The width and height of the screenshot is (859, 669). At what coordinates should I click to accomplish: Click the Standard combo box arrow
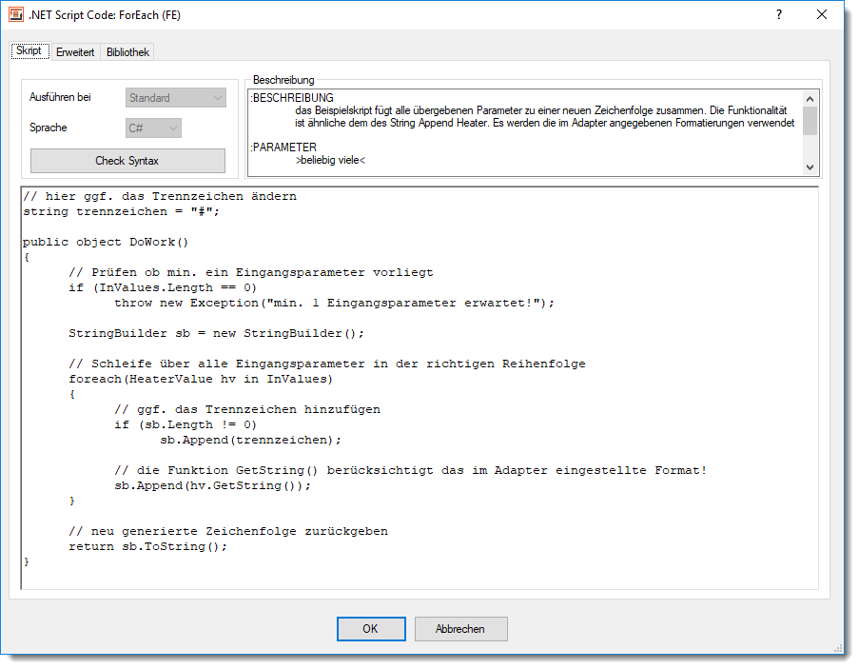click(217, 97)
